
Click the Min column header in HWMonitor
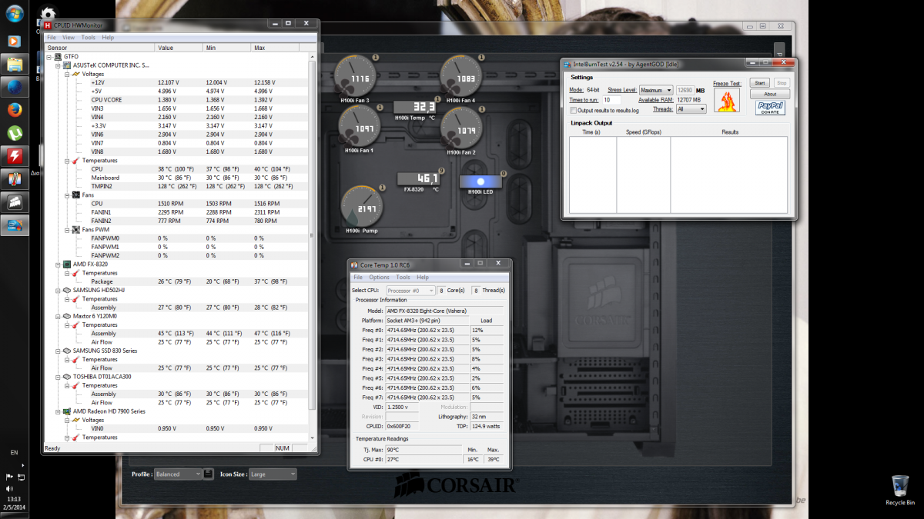[x=227, y=48]
